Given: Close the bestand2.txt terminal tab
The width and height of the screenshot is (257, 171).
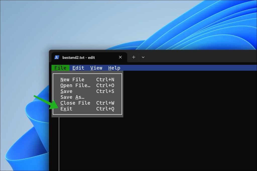Looking at the screenshot, I should 120,57.
